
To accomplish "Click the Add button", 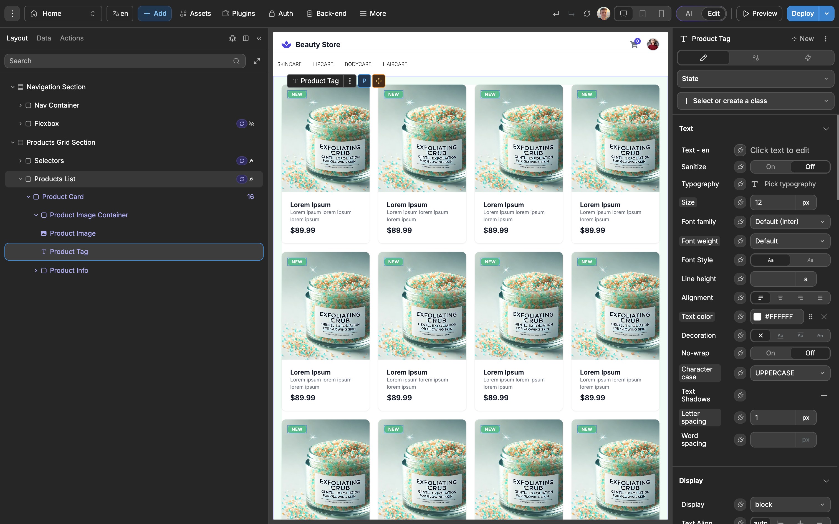I will (155, 14).
